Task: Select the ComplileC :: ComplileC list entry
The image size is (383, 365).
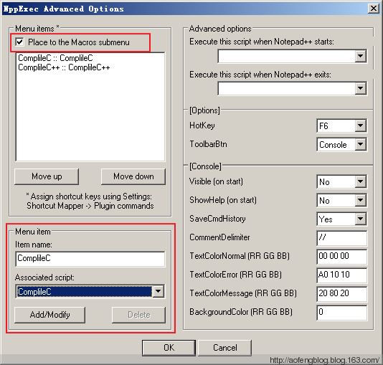Action: point(55,58)
